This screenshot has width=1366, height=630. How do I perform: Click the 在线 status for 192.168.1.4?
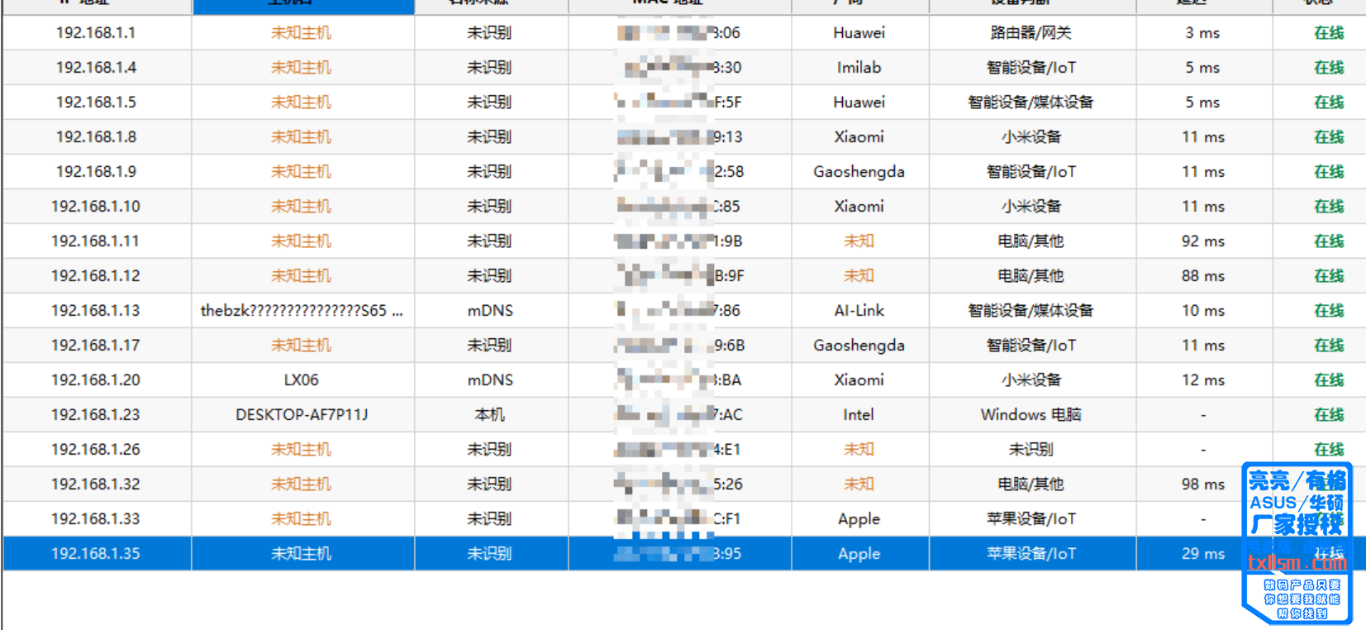click(1329, 67)
